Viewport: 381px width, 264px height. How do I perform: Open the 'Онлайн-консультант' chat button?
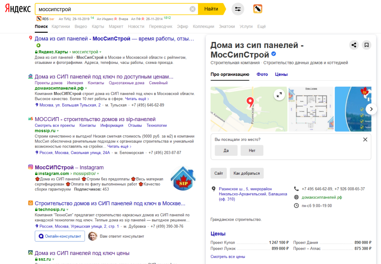(60, 236)
